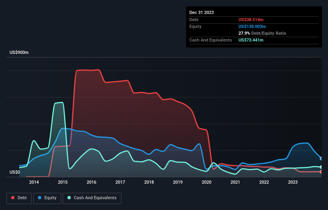Click the teal Cash endpoint marker at Dec 2023
This screenshot has height=210, width=328.
coord(321,167)
